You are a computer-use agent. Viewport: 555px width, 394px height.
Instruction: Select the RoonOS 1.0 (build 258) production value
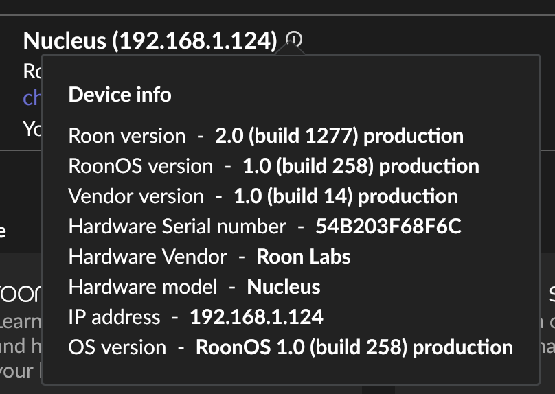pyautogui.click(x=354, y=347)
